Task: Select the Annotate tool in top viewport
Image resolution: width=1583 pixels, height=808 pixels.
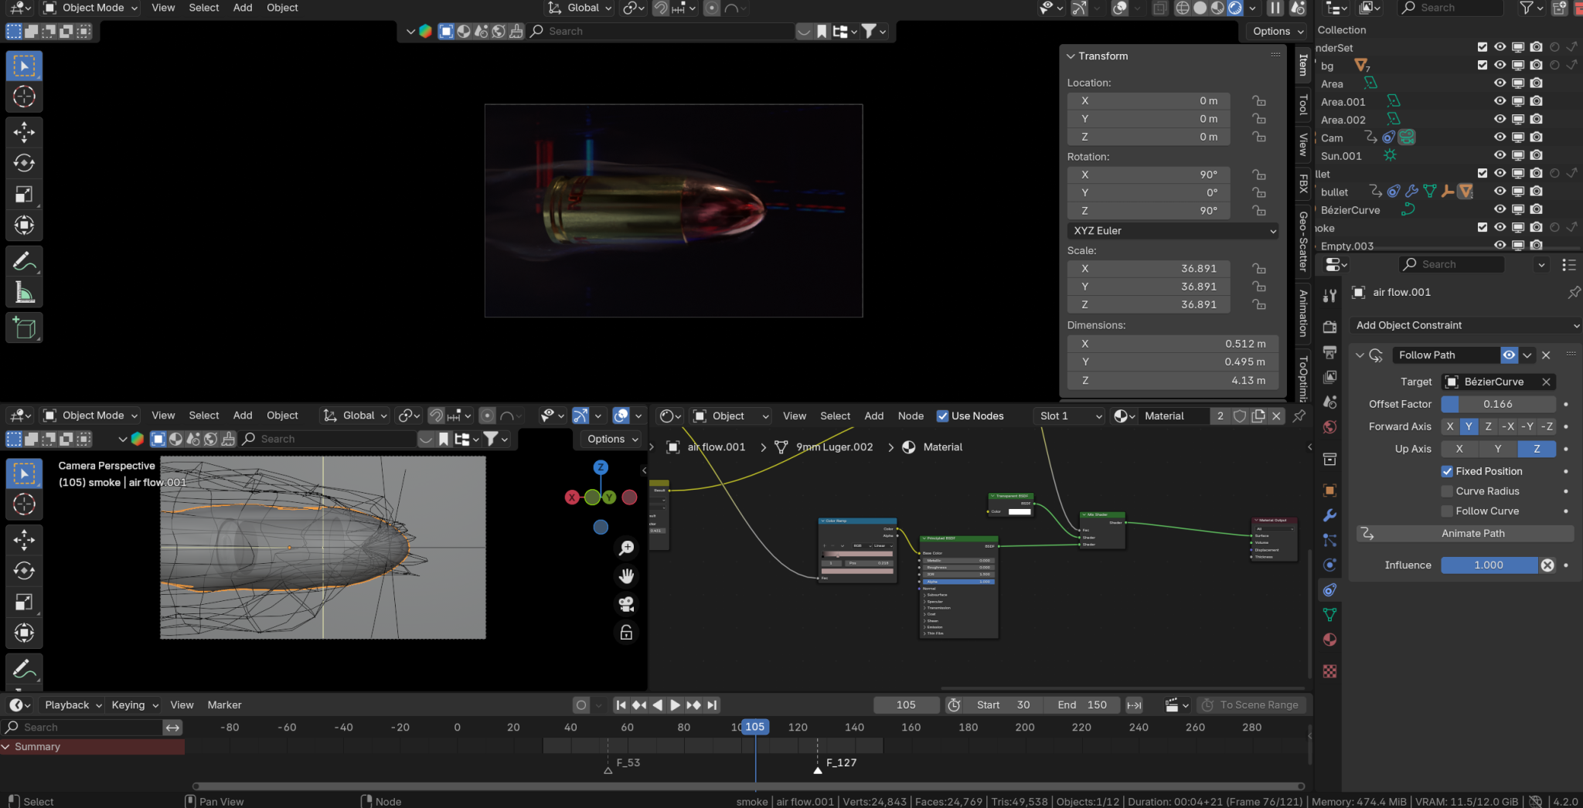Action: 24,262
